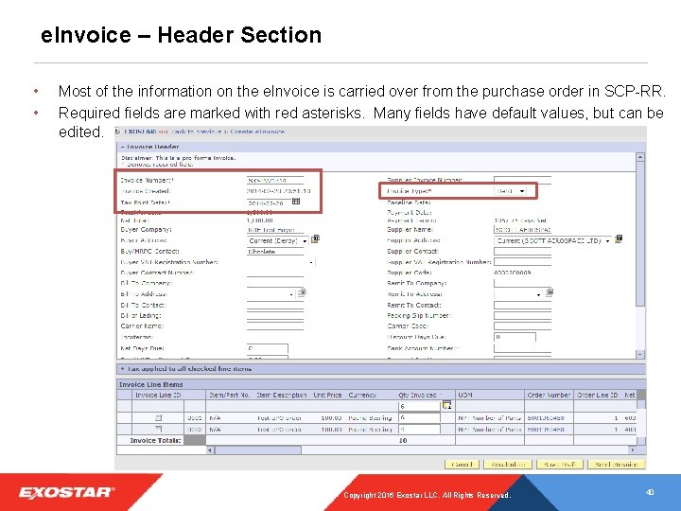Image resolution: width=681 pixels, height=511 pixels.
Task: Click the Supplier Invoice Number field
Action: [522, 180]
